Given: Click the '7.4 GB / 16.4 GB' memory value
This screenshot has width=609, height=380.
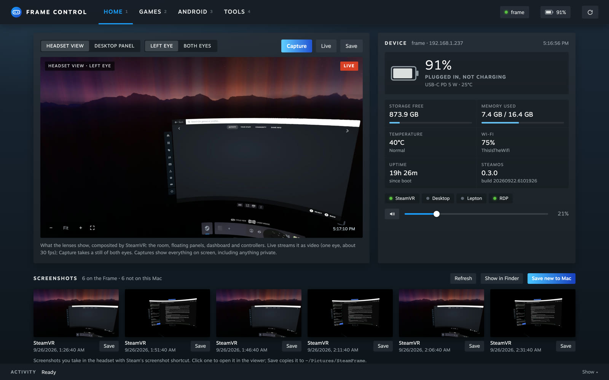Looking at the screenshot, I should 507,114.
